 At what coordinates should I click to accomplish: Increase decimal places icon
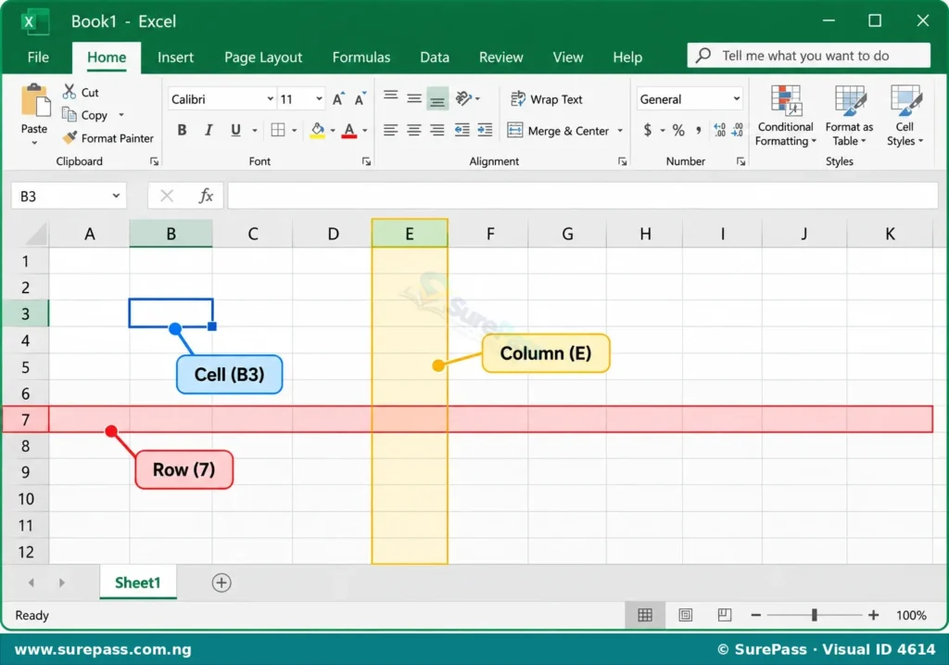click(719, 130)
